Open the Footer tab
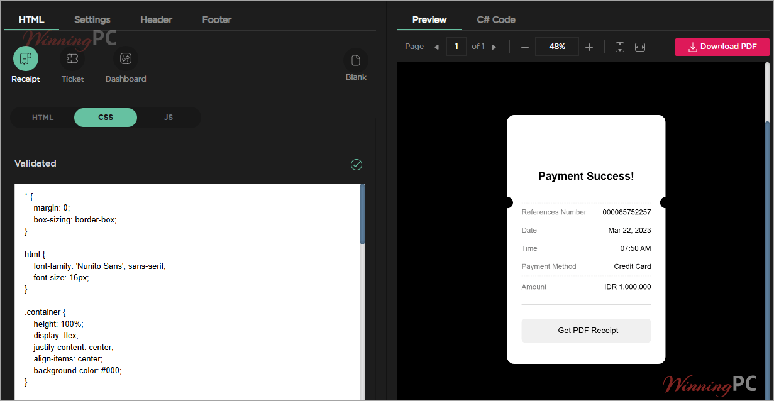 pyautogui.click(x=217, y=19)
